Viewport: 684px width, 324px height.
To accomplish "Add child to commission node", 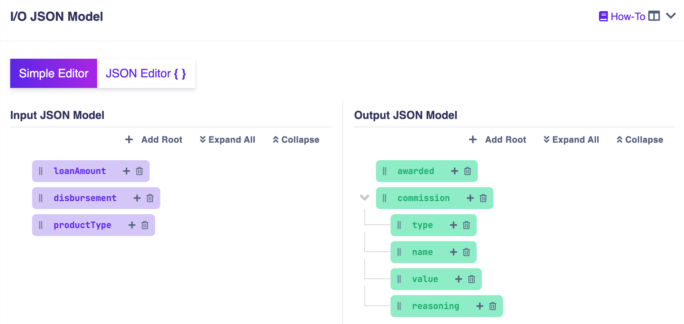I will pyautogui.click(x=470, y=198).
